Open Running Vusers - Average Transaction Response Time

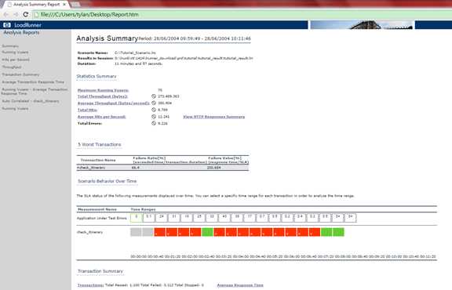click(35, 92)
